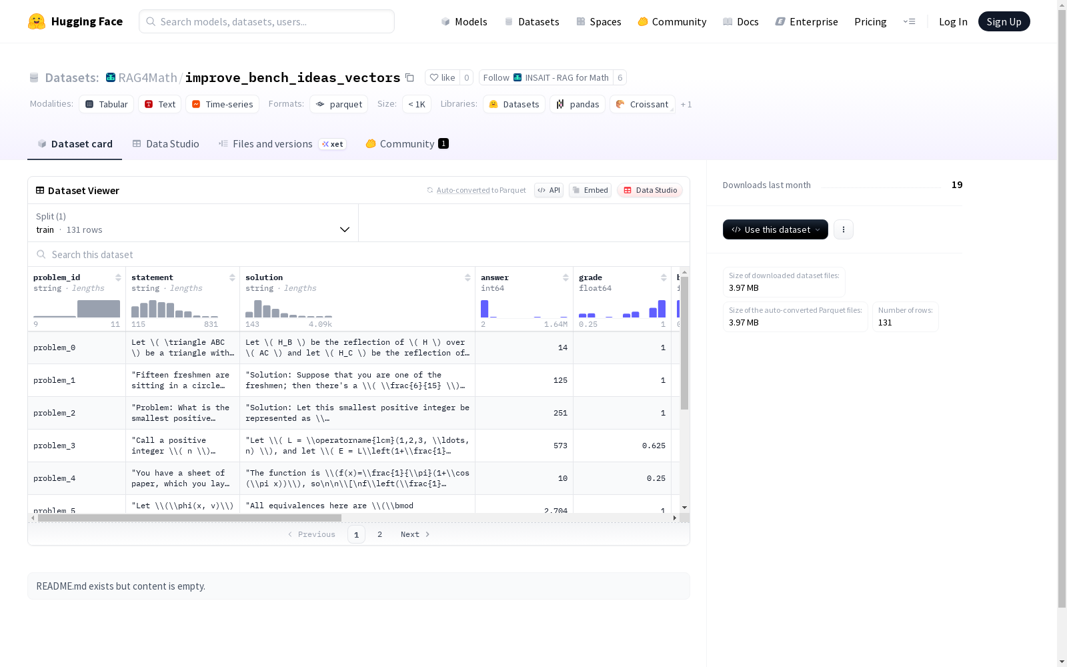This screenshot has height=667, width=1067.
Task: Open Community in the navbar
Action: 672,21
